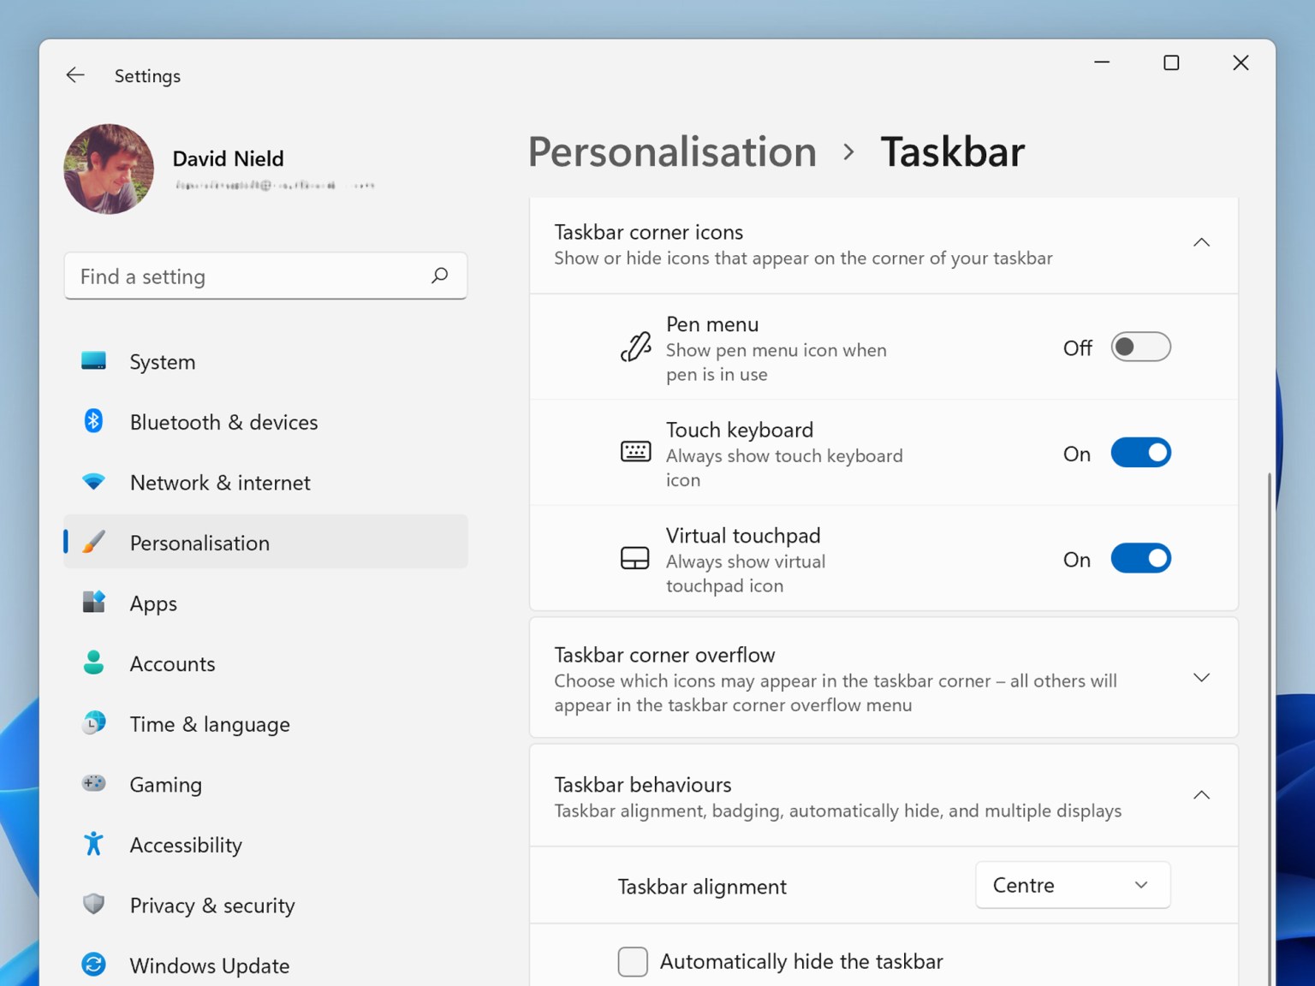The height and width of the screenshot is (986, 1315).
Task: Disable the Touch keyboard toggle
Action: [x=1140, y=452]
